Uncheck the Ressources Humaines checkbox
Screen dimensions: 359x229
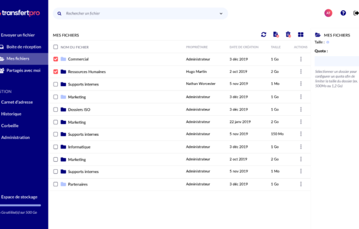(55, 72)
